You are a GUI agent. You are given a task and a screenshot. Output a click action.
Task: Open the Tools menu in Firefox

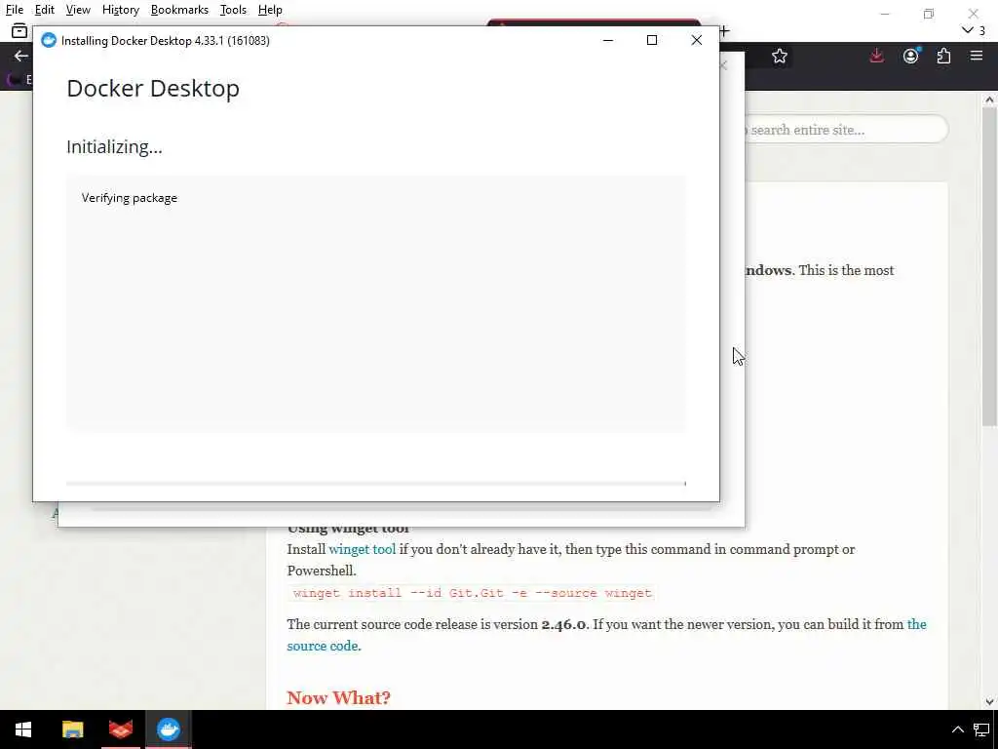pos(233,10)
